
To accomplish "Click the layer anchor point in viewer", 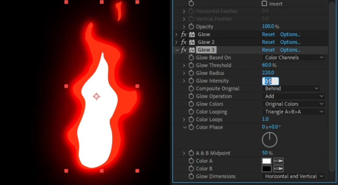I will 96,96.
